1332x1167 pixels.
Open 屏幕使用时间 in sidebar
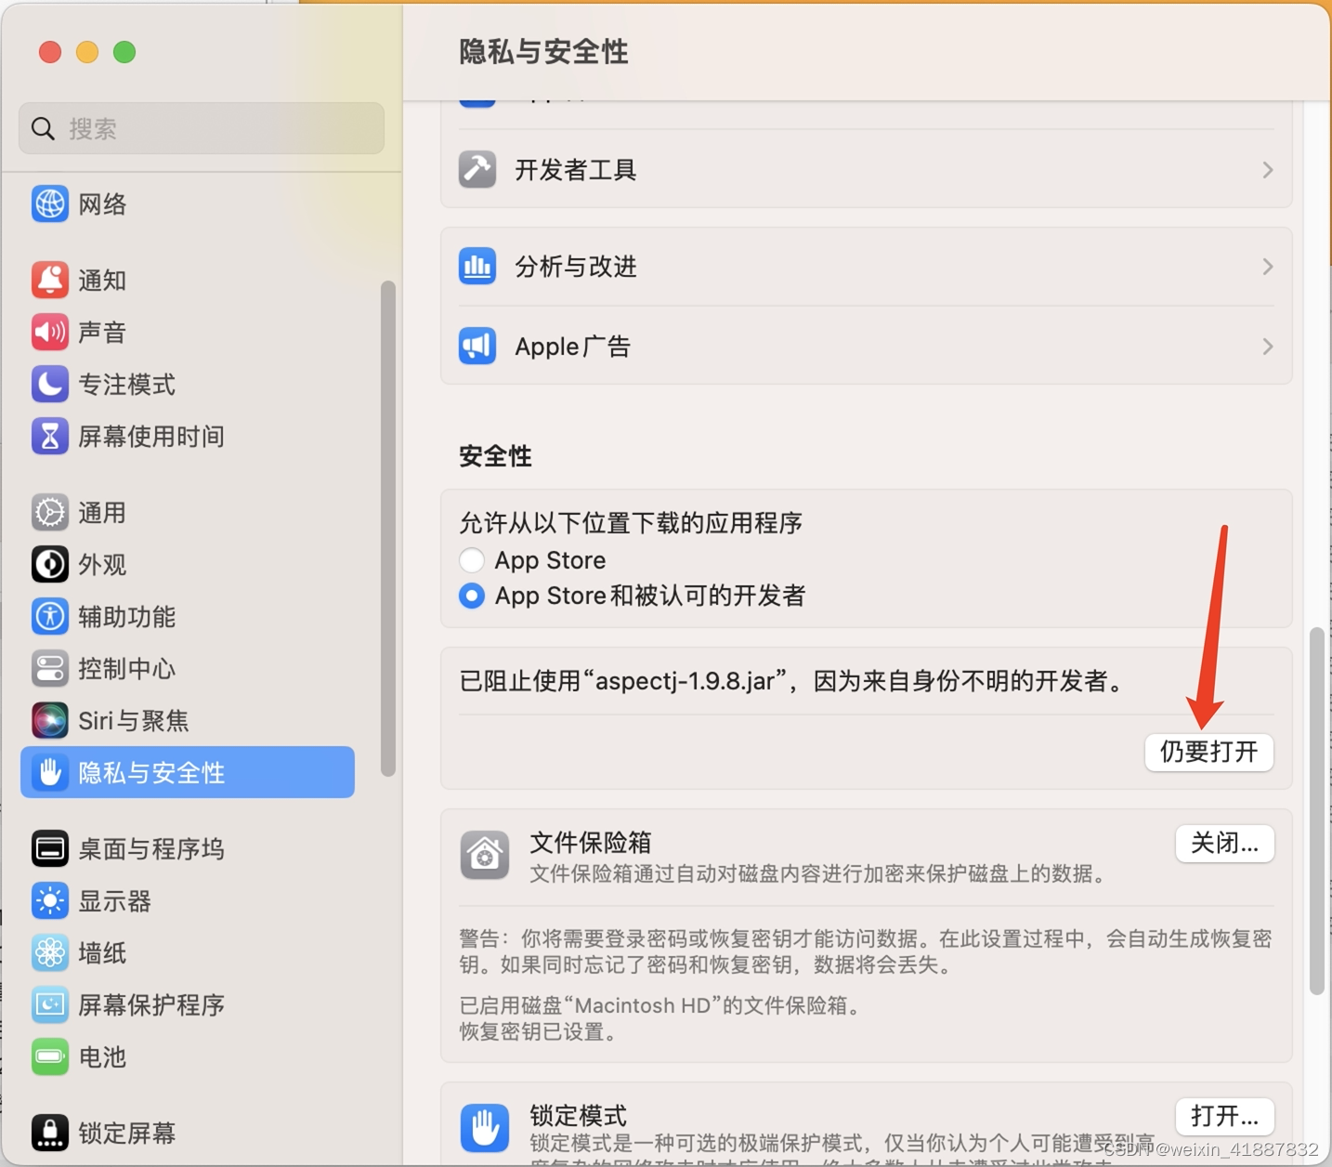click(188, 436)
